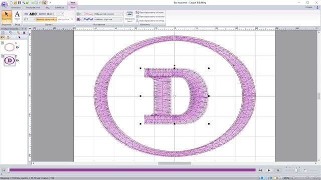Click the purple stitch progress bar
Screen dimensions: 321x180
[x=132, y=170]
